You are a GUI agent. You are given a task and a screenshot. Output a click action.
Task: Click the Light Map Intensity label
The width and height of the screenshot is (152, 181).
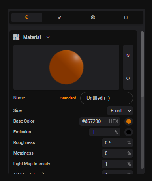tap(32, 164)
